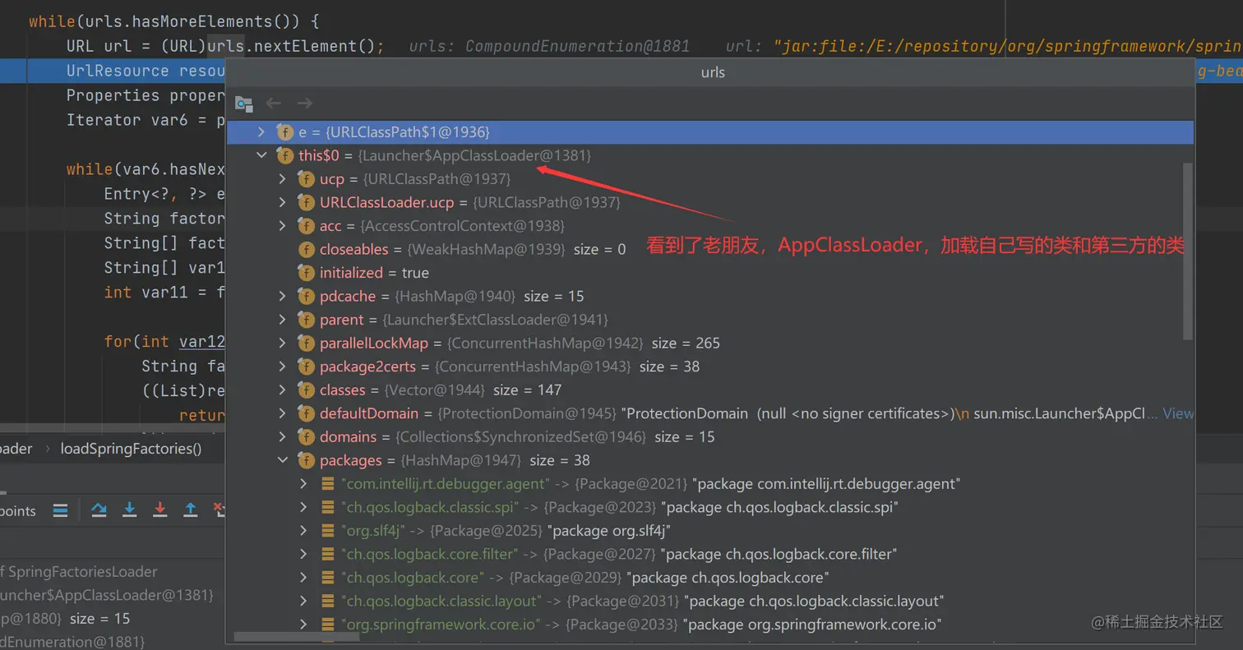
Task: Expand the ucp = URLClassPath@1937 node
Action: click(x=282, y=179)
